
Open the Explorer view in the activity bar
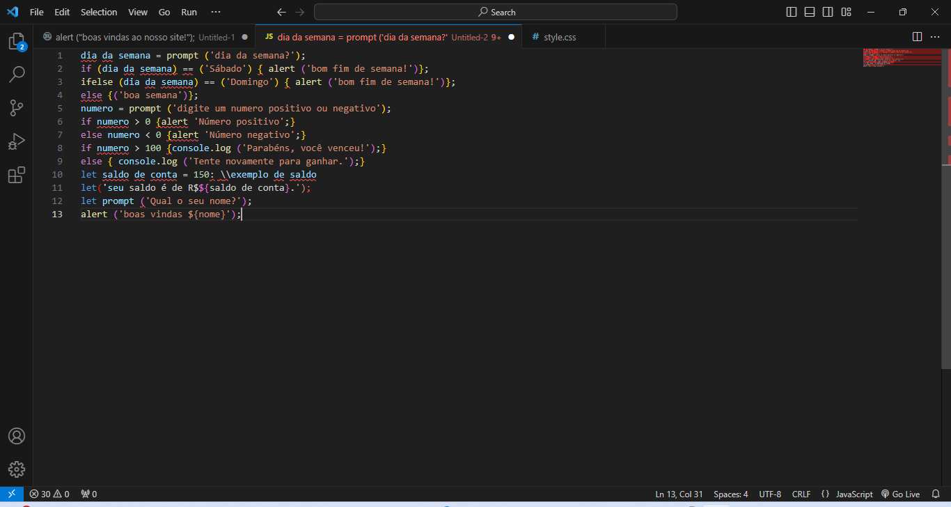pyautogui.click(x=17, y=42)
